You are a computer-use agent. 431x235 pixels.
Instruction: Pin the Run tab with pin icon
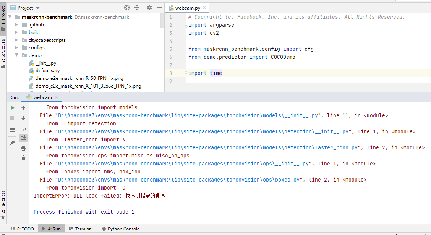(x=12, y=143)
